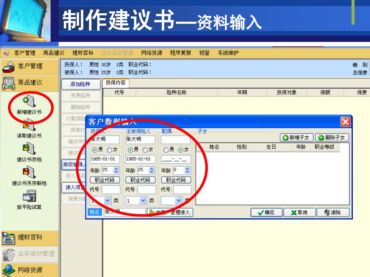370x277 pixels.
Task: Select 男 radio for the 配偶 gender
Action: tap(166, 150)
